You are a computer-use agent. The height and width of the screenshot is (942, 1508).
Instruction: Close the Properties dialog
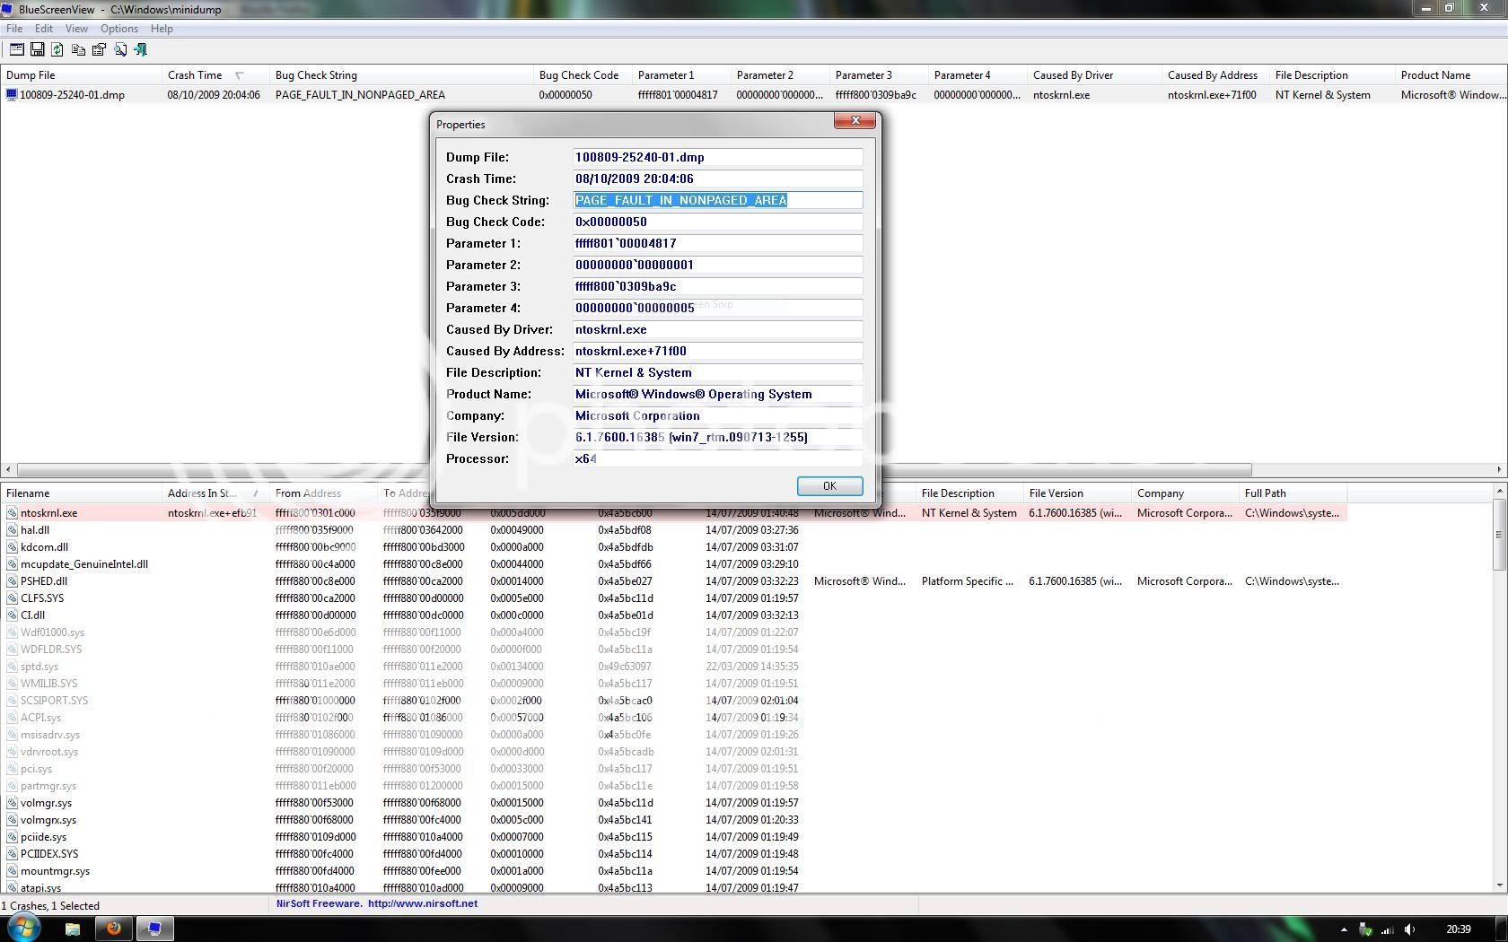click(x=855, y=120)
